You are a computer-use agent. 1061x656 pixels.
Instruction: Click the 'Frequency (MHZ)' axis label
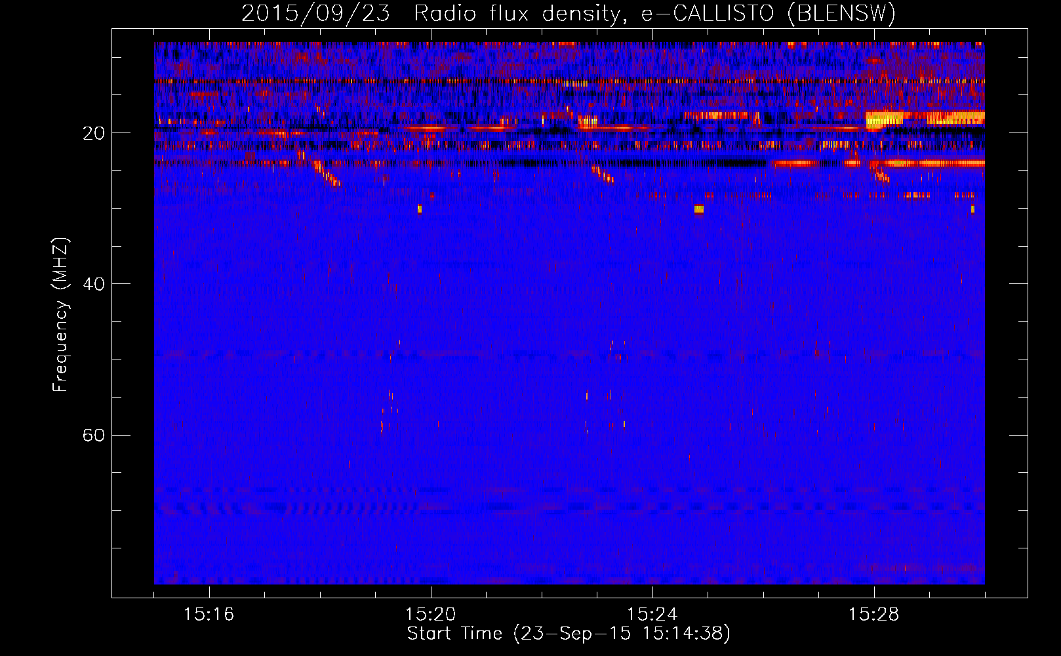pos(60,315)
